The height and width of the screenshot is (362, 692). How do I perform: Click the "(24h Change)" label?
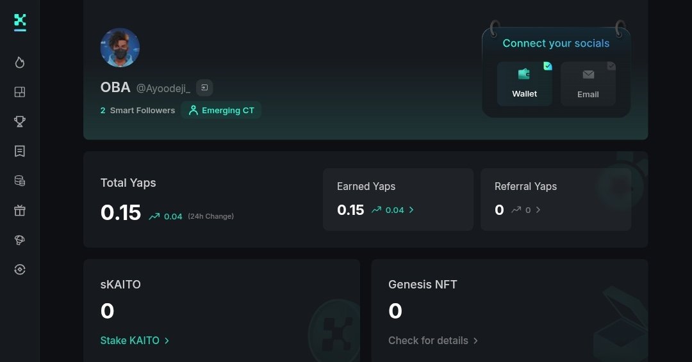(211, 216)
